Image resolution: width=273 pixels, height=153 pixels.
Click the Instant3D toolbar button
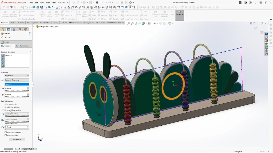coord(180,13)
